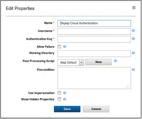Enable the Allow Failure checkbox
Image resolution: width=142 pixels, height=119 pixels.
click(x=59, y=46)
